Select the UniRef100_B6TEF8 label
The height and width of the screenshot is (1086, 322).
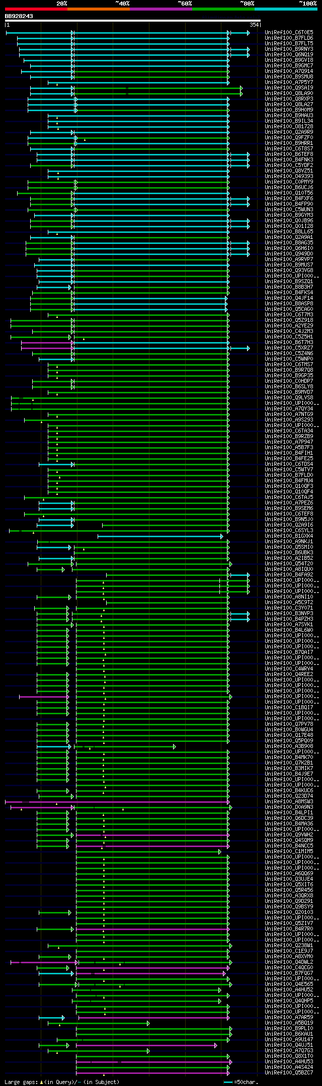pyautogui.click(x=289, y=154)
